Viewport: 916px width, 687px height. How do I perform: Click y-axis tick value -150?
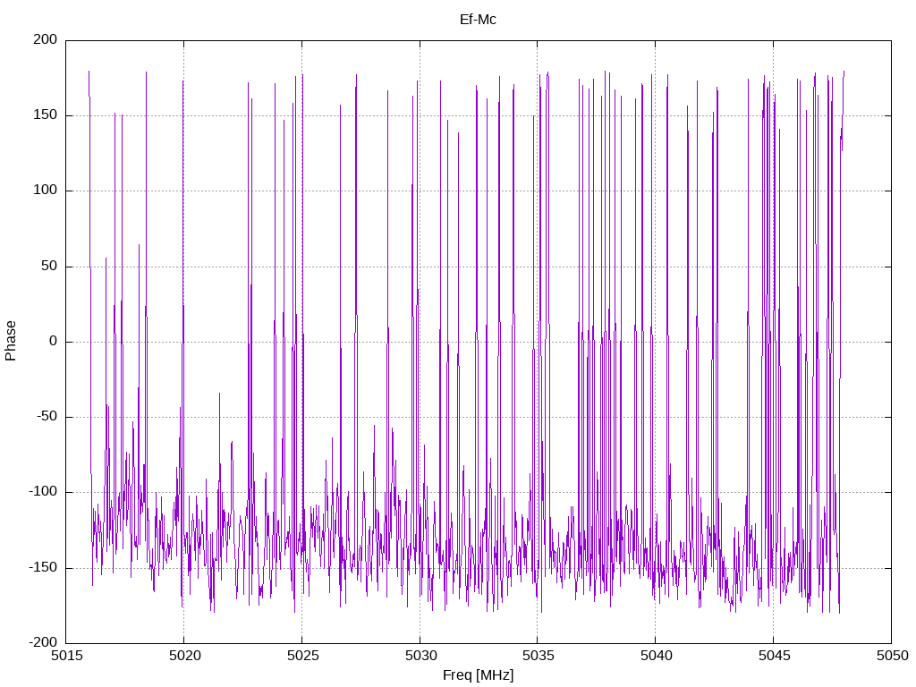43,567
